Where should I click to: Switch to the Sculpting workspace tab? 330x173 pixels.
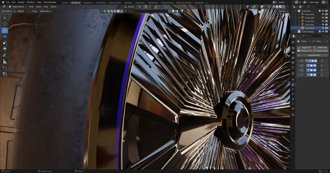(88, 2)
